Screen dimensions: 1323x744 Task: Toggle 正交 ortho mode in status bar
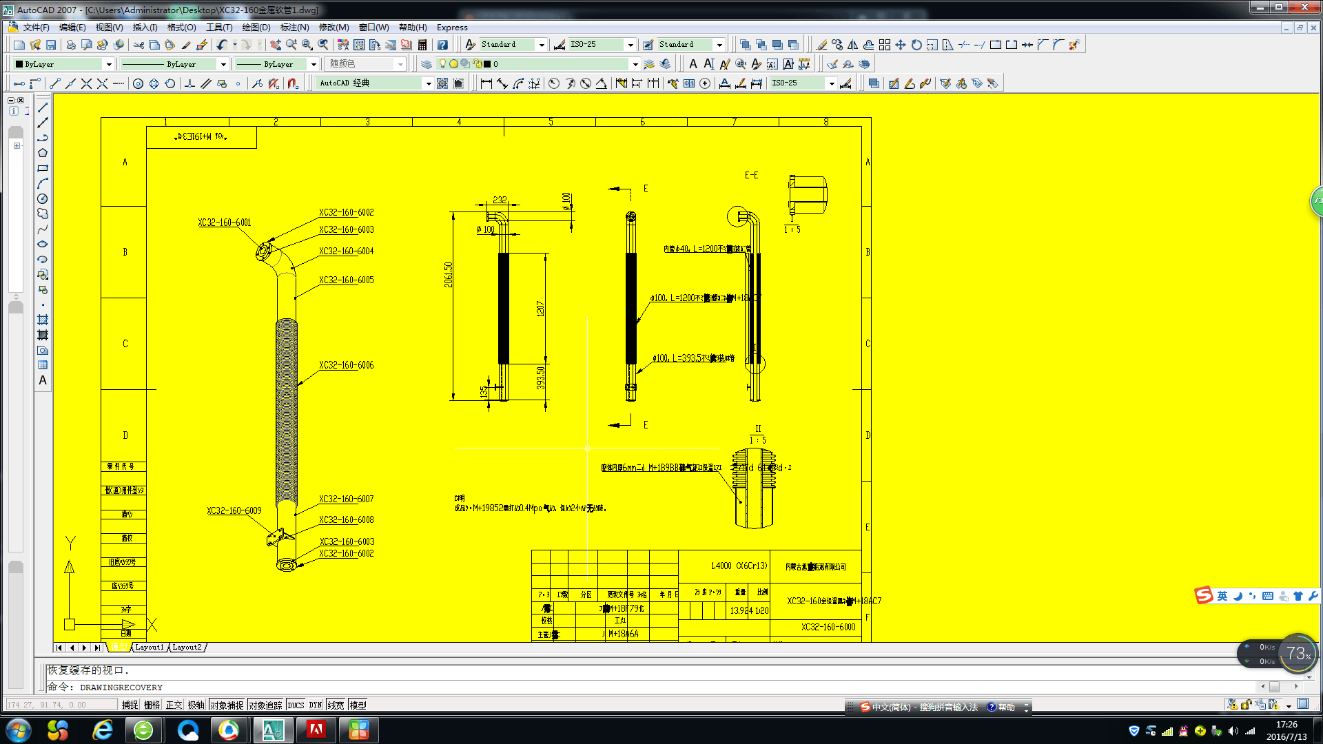pos(174,705)
